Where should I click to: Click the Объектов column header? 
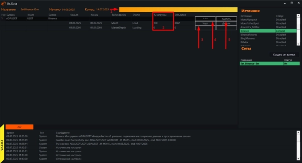coord(180,15)
